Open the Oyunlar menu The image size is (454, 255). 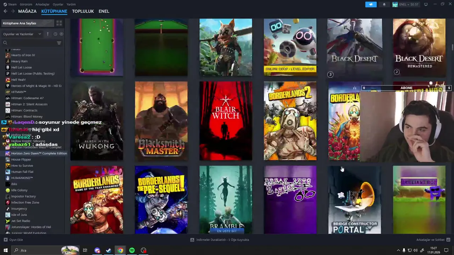(x=58, y=4)
